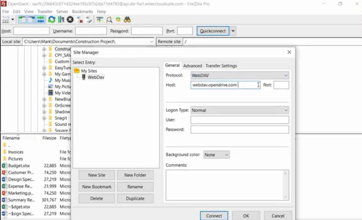Image resolution: width=362 pixels, height=220 pixels.
Task: Select the Customer Pr.. file icon
Action: tap(4, 172)
